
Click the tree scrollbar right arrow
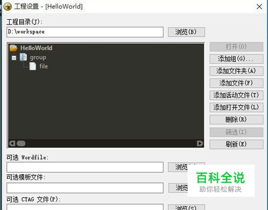(200, 143)
